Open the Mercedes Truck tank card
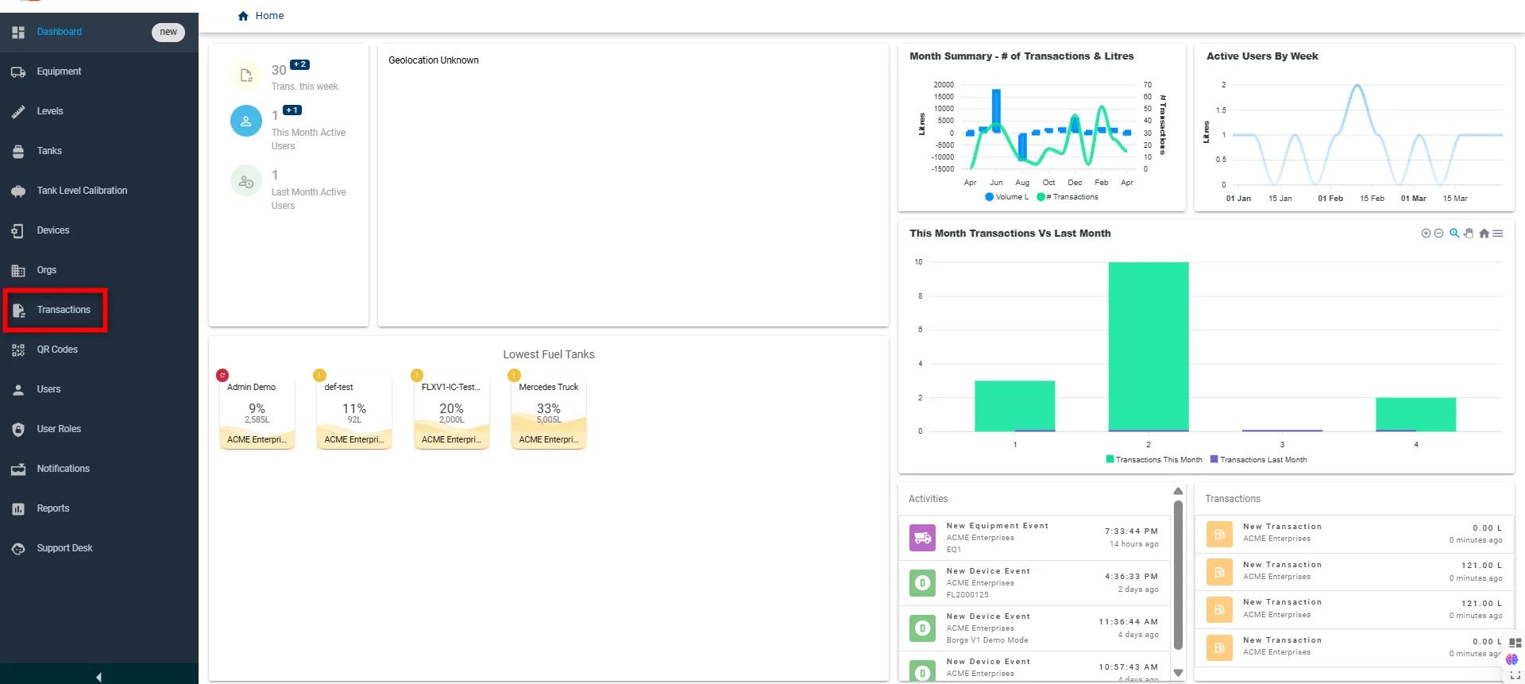 pyautogui.click(x=549, y=414)
